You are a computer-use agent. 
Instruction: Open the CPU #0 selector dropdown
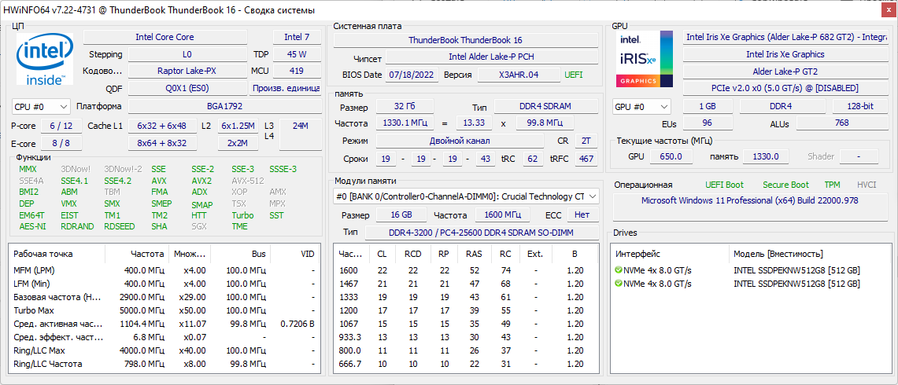[41, 107]
